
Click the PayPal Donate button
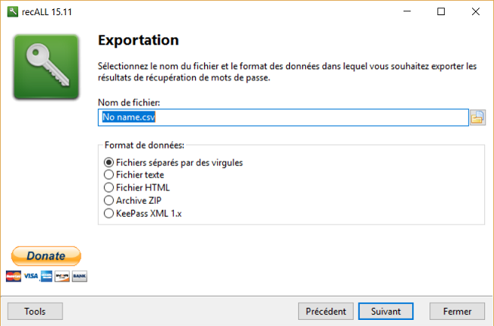[x=46, y=257]
